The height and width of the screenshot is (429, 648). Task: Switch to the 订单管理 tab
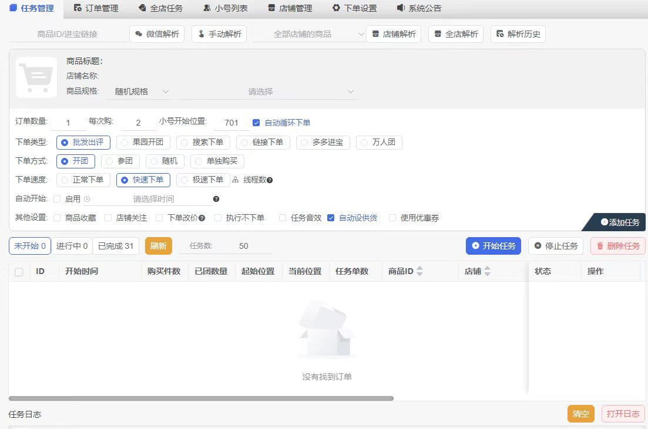pyautogui.click(x=96, y=8)
